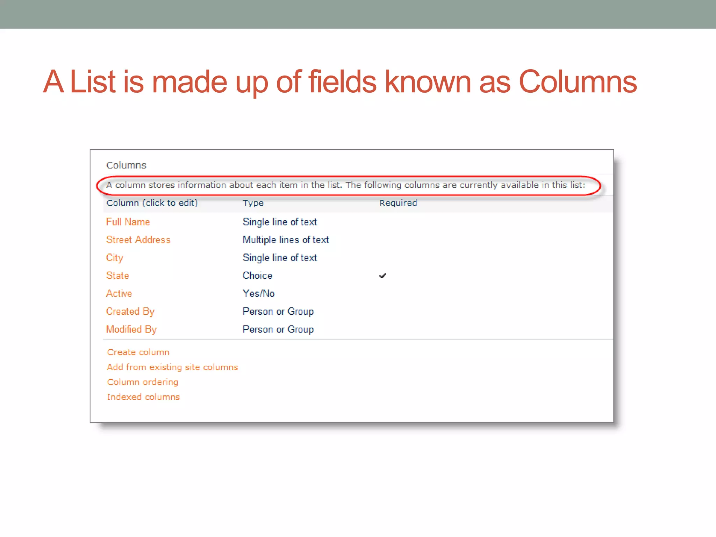Click the 'Column (click to edit)' header
Screen dimensions: 716x537
point(152,203)
